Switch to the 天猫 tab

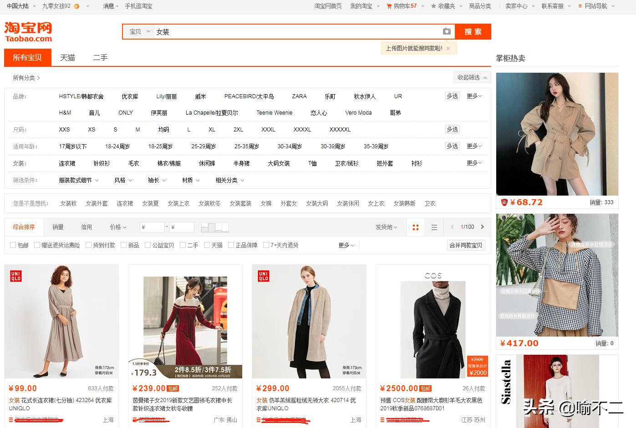point(67,57)
